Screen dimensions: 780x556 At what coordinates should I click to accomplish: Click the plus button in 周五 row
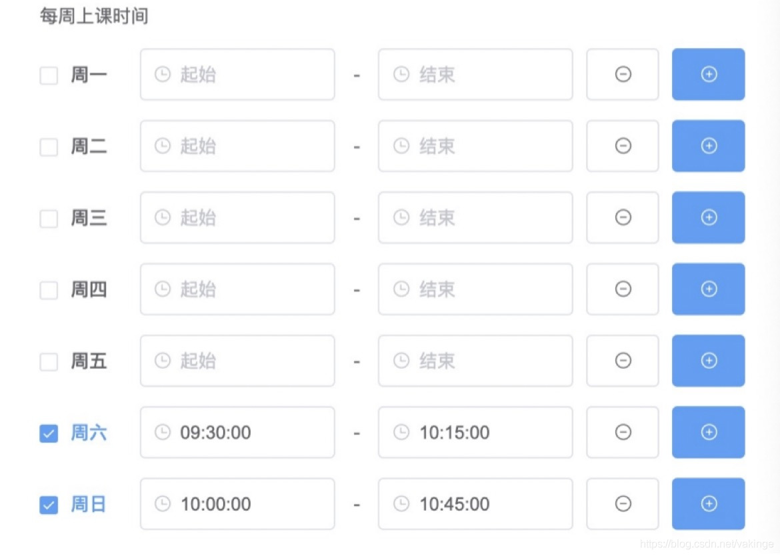(709, 361)
